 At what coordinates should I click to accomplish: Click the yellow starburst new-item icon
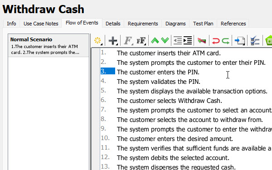click(97, 41)
